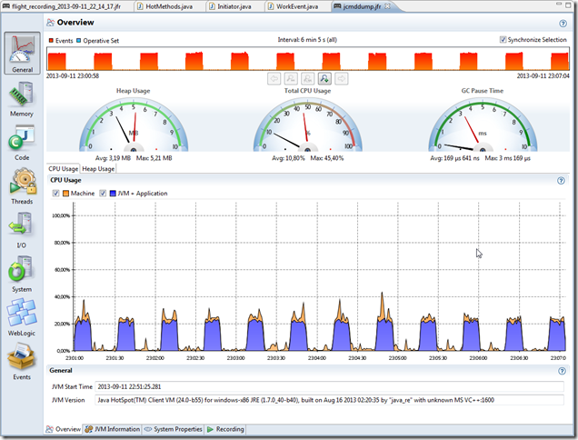Screen dimensions: 578x440
Task: Maximize the editor area
Action: click(x=568, y=5)
